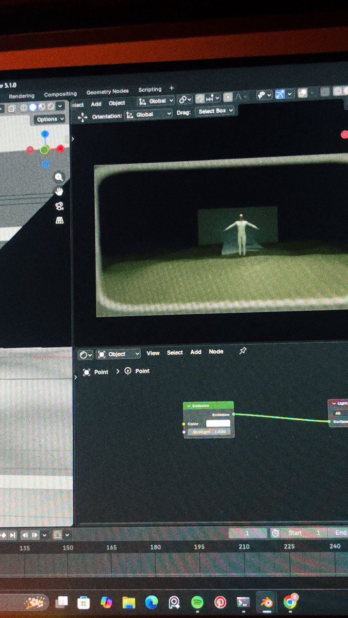Open Google Chrome from the taskbar
Viewport: 348px width, 618px height.
click(x=290, y=602)
